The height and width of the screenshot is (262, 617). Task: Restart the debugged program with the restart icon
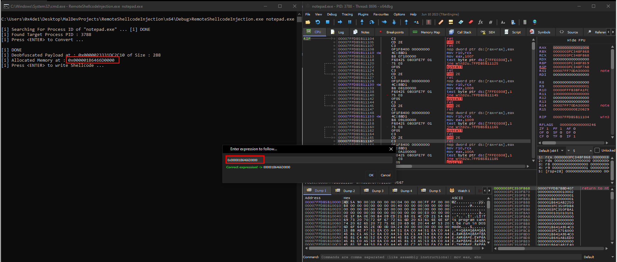[x=317, y=22]
